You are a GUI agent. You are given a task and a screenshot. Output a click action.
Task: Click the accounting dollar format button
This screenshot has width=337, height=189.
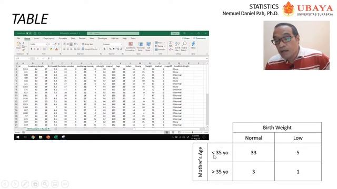tap(105, 49)
